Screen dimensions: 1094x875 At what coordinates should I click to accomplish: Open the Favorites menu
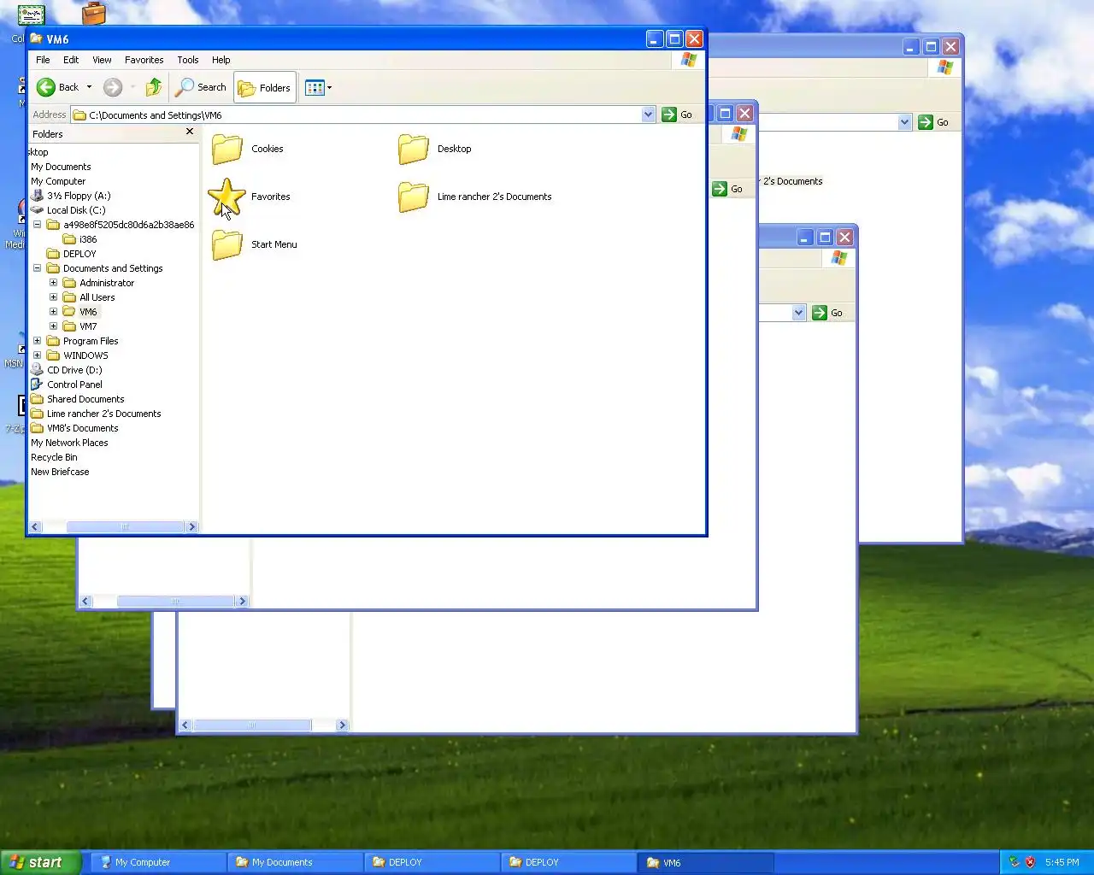[x=144, y=60]
